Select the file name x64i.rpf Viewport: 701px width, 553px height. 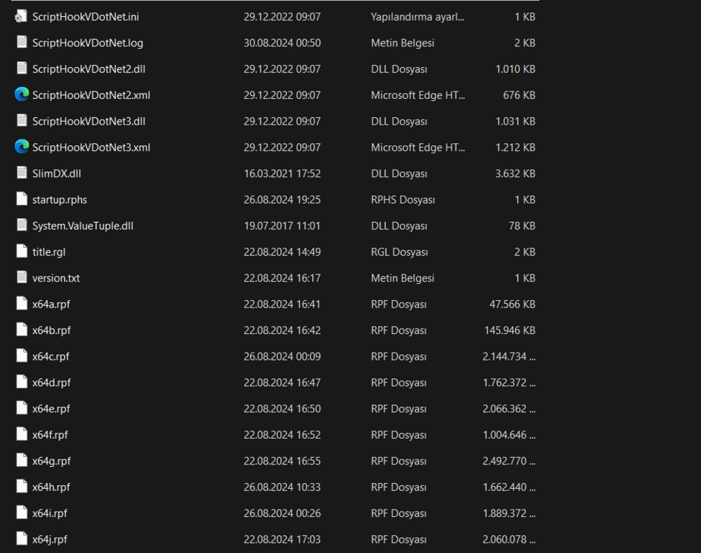coord(49,514)
